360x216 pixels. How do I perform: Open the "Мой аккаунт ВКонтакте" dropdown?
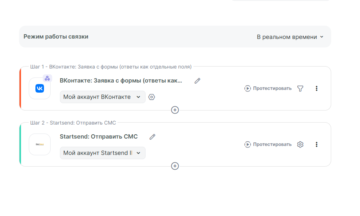point(102,97)
